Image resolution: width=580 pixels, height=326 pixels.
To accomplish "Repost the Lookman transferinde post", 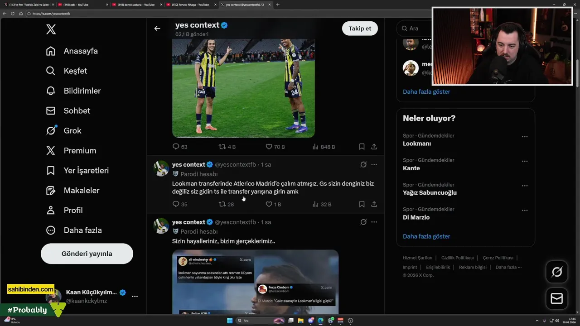I will pyautogui.click(x=226, y=204).
